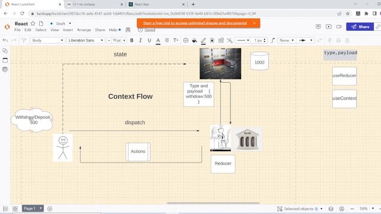
Task: Open the Share menu item
Action: pyautogui.click(x=100, y=30)
